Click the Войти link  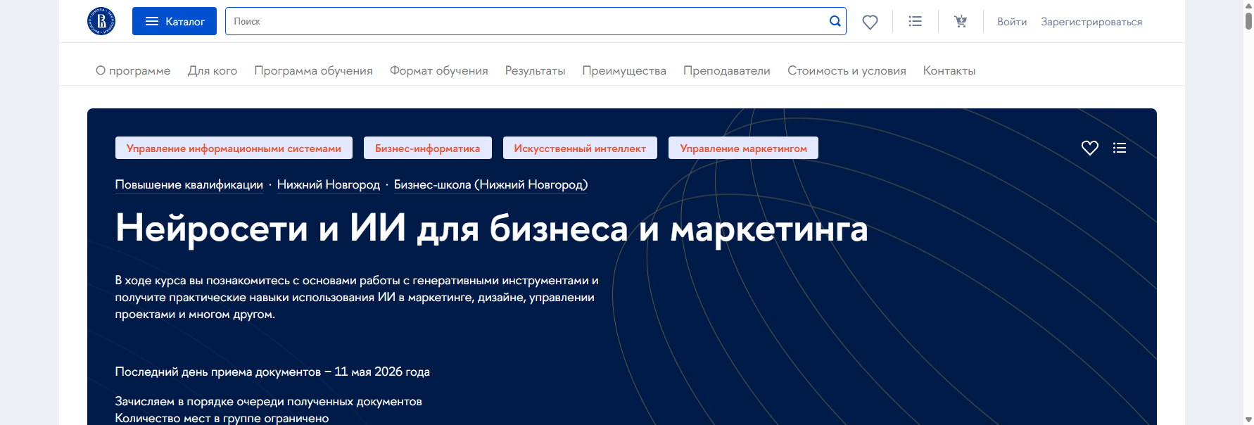1012,22
